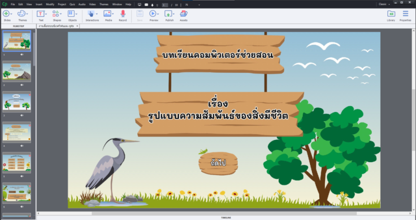Select the Text tool icon
Viewport: 416px width, 220px height.
click(x=41, y=14)
